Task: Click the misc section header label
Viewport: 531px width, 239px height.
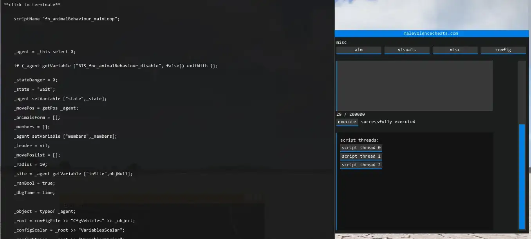Action: tap(340, 42)
